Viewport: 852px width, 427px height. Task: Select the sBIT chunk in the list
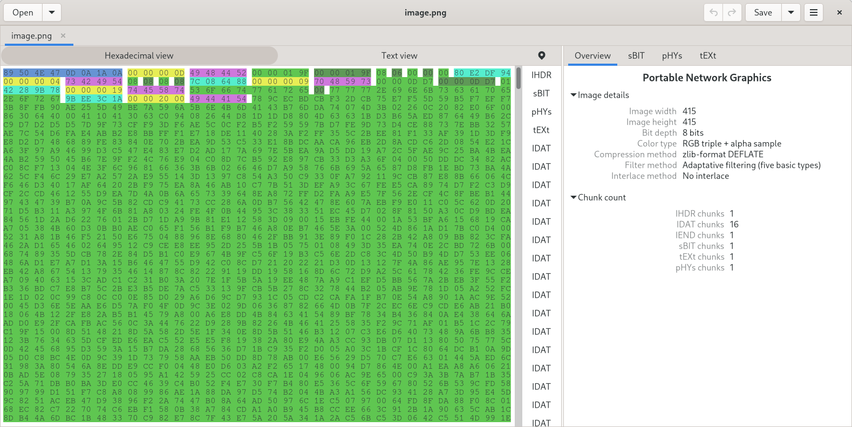[541, 93]
